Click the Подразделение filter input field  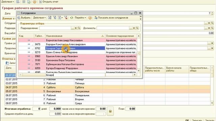tap(55, 28)
